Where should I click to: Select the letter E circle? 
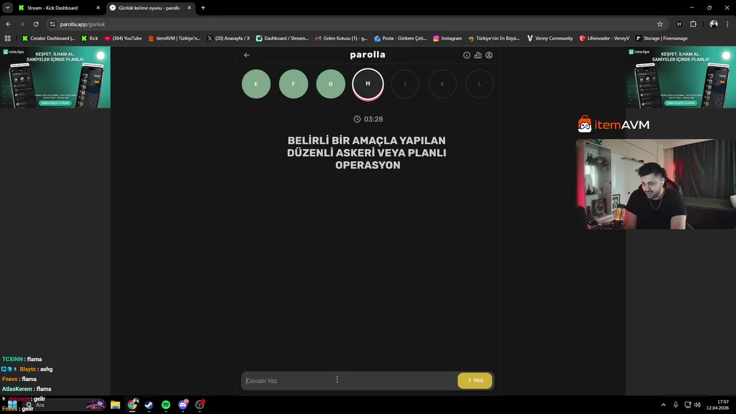click(x=256, y=84)
